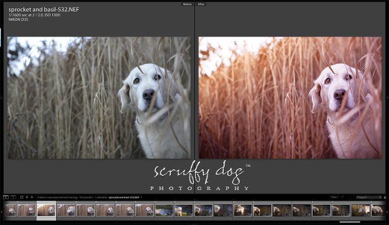Select the highlighted third filmstrip thumbnail
The image size is (389, 225).
click(47, 210)
